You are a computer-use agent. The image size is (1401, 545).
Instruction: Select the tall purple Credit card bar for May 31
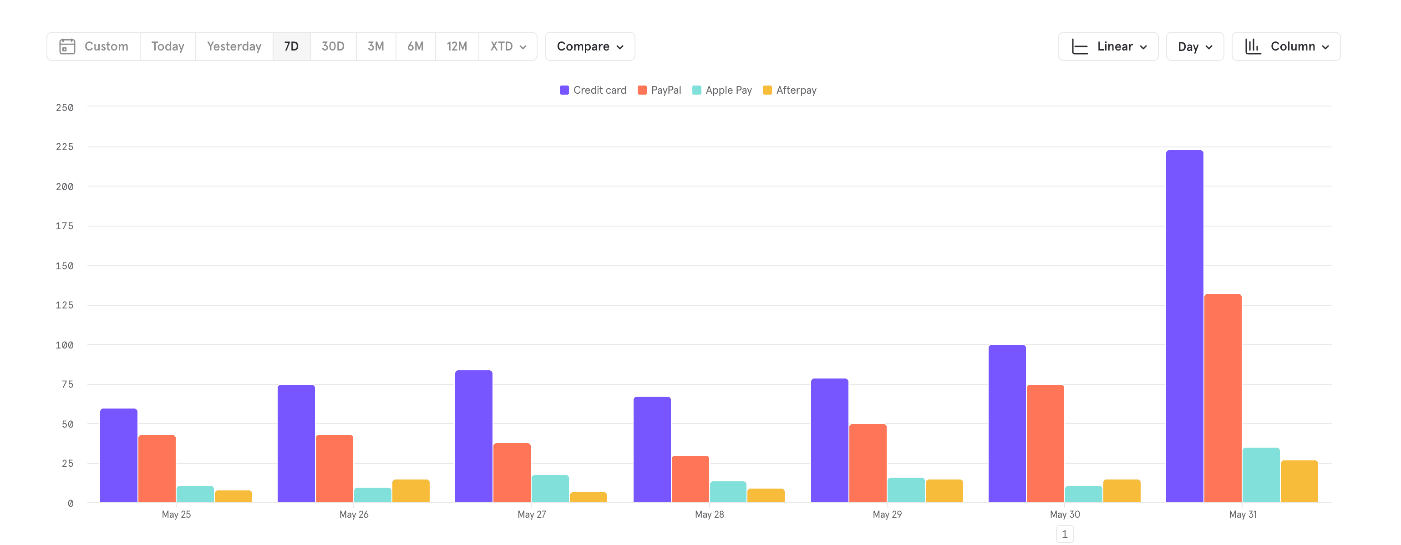click(x=1184, y=326)
